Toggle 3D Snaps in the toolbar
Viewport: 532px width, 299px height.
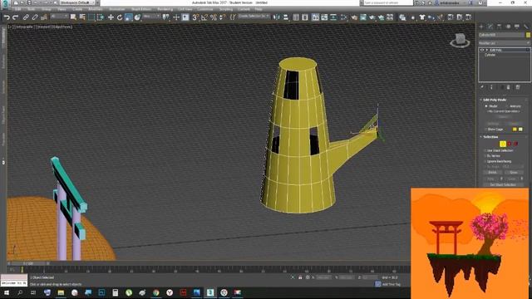pyautogui.click(x=195, y=17)
